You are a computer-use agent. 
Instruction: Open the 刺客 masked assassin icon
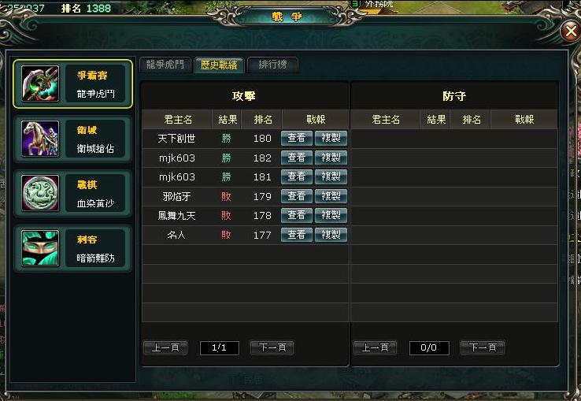tap(40, 248)
